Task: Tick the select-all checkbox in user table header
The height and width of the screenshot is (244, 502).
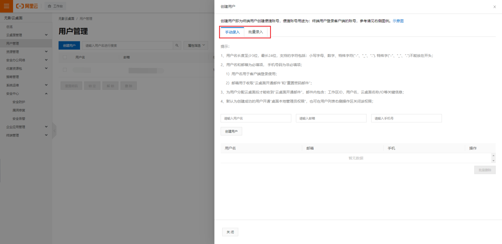Action: tap(65, 57)
